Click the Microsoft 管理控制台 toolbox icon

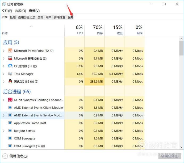10,58
